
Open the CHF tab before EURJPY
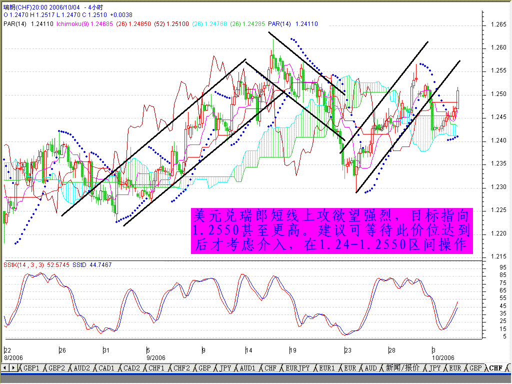click(x=270, y=368)
